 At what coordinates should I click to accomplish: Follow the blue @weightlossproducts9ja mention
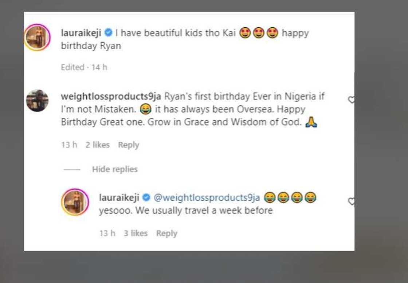coord(207,198)
